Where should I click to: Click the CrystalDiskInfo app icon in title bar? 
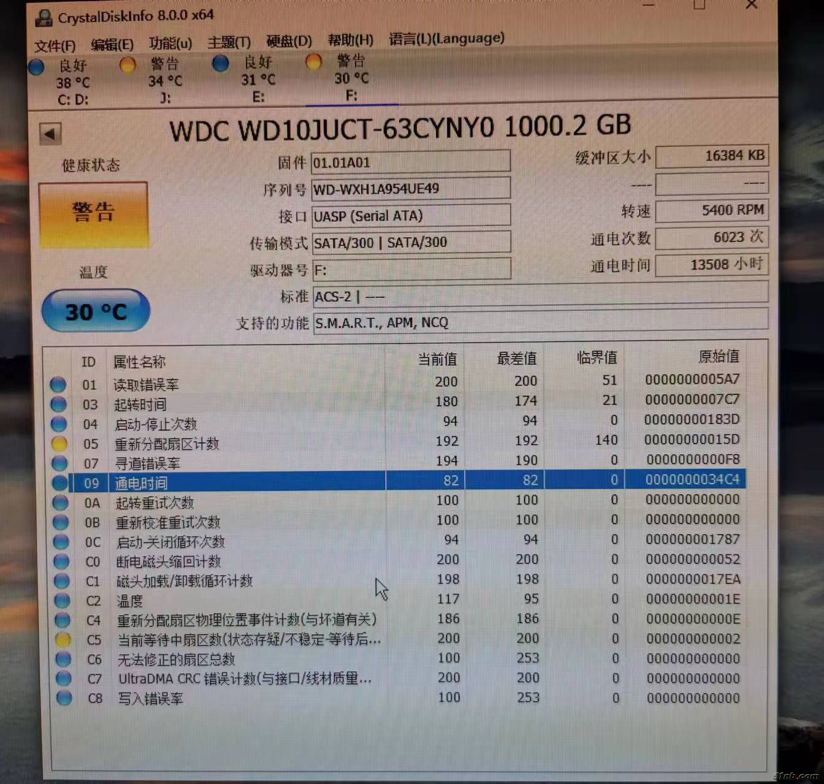(44, 18)
